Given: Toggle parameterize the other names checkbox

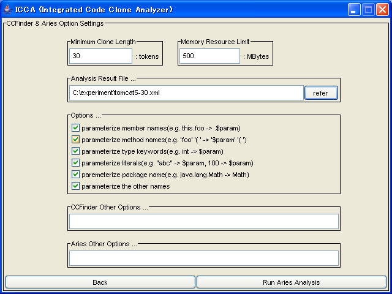Looking at the screenshot, I should pyautogui.click(x=76, y=186).
